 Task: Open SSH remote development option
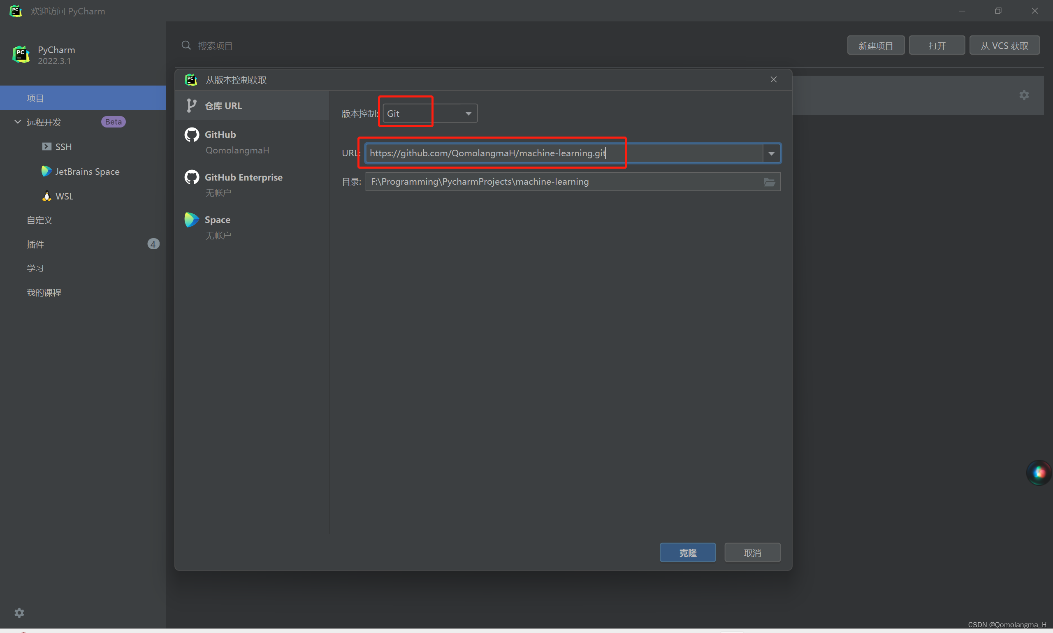(x=63, y=146)
